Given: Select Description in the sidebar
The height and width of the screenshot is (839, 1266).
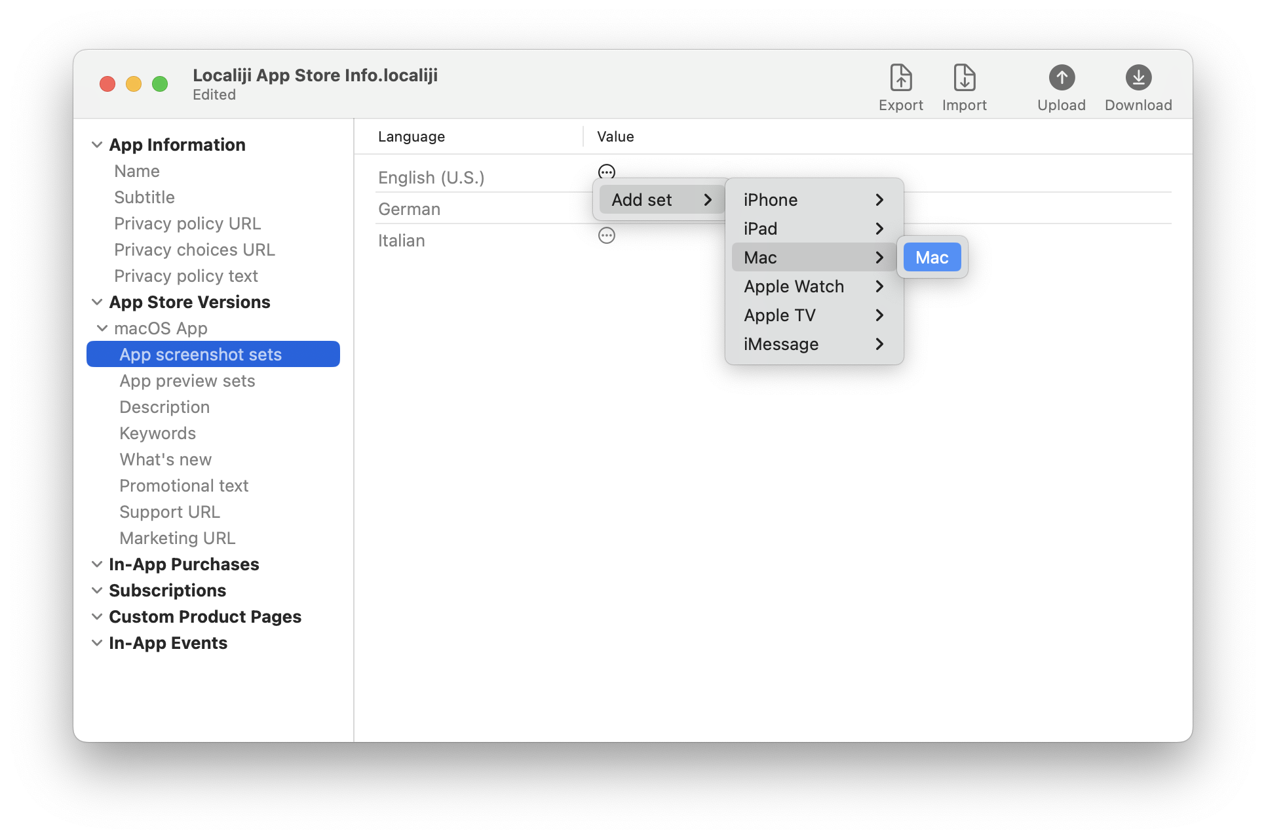Looking at the screenshot, I should click(x=164, y=407).
